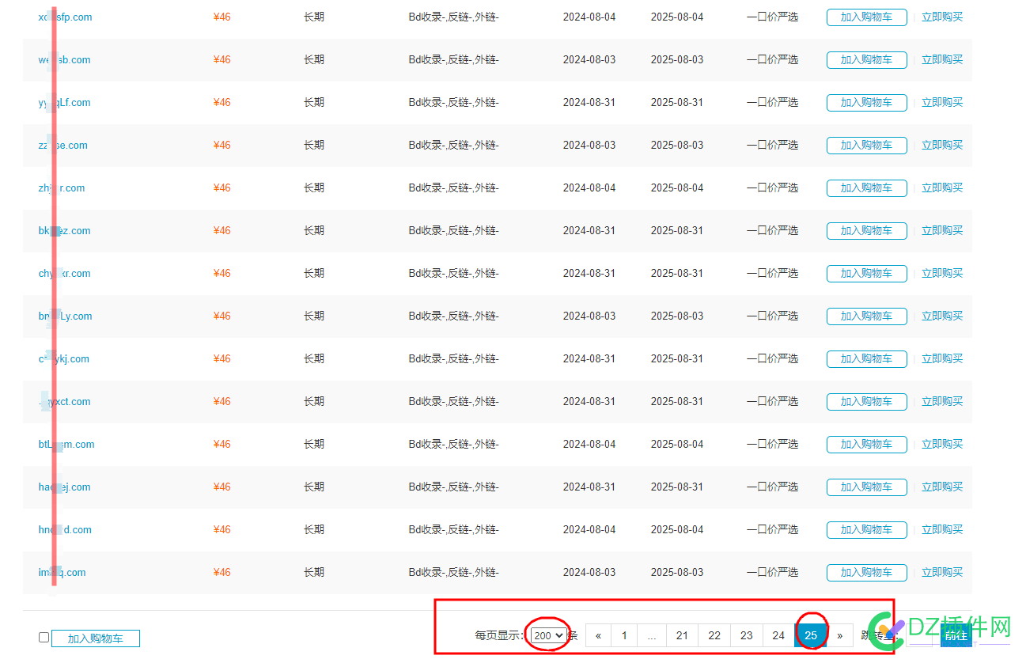Click 立即购买 for the chy…kr.com row
Viewport: 1026px width, 663px height.
tap(942, 273)
